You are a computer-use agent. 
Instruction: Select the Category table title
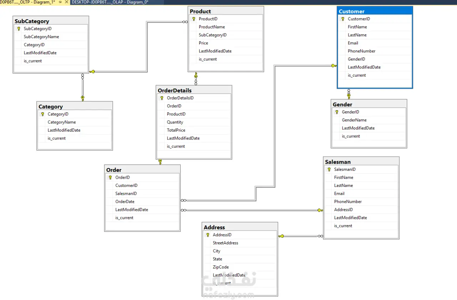point(51,107)
